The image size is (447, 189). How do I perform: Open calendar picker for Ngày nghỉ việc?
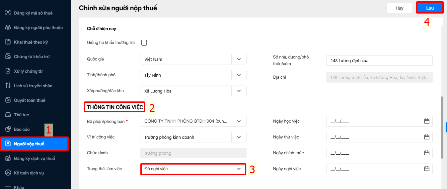pos(427,169)
